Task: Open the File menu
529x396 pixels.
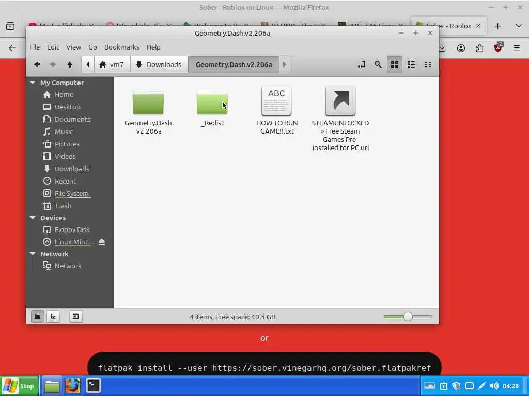Action: [x=35, y=47]
